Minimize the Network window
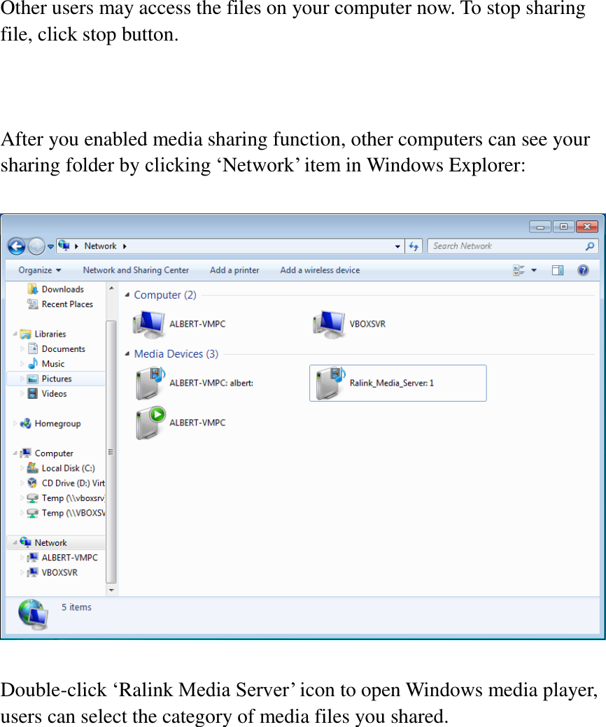This screenshot has height=727, width=606. [540, 227]
